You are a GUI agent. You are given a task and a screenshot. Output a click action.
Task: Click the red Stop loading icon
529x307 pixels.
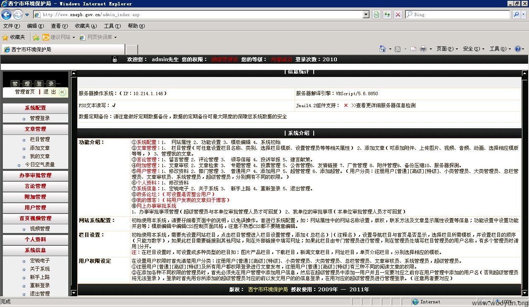pyautogui.click(x=398, y=14)
